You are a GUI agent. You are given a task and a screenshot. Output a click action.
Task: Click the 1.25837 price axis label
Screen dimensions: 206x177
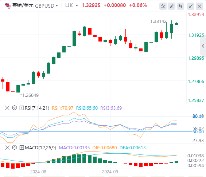coord(196,101)
